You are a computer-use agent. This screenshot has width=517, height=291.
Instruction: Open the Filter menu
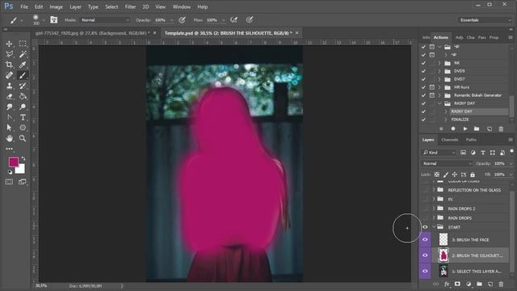pos(130,6)
